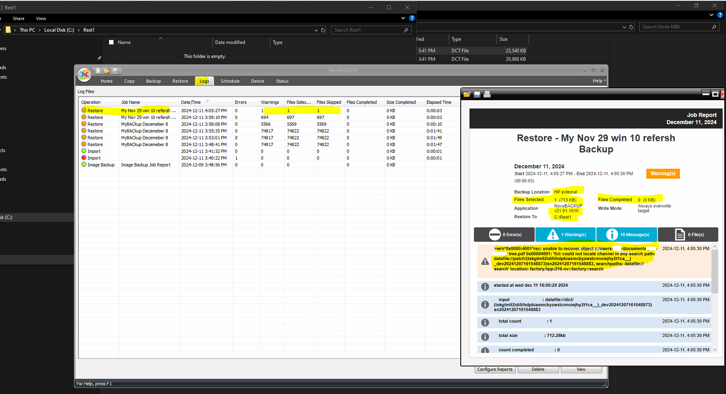Click the orange Warning(s) status badge
This screenshot has height=394, width=726.
[x=663, y=174]
